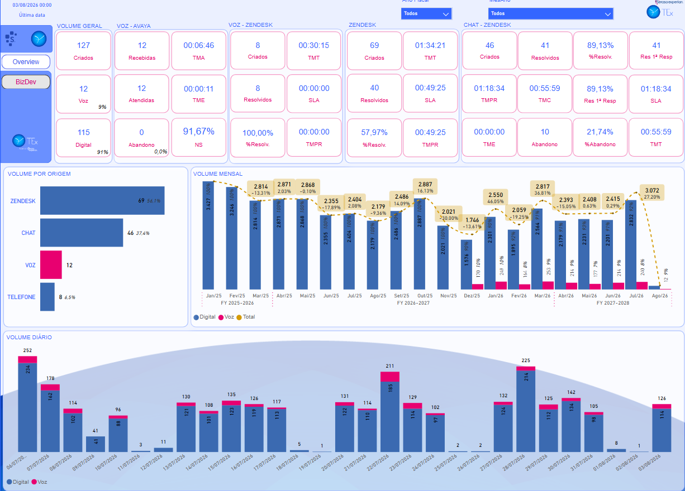
Task: Click the TEx logo at the sidebar bottom
Action: [x=26, y=143]
